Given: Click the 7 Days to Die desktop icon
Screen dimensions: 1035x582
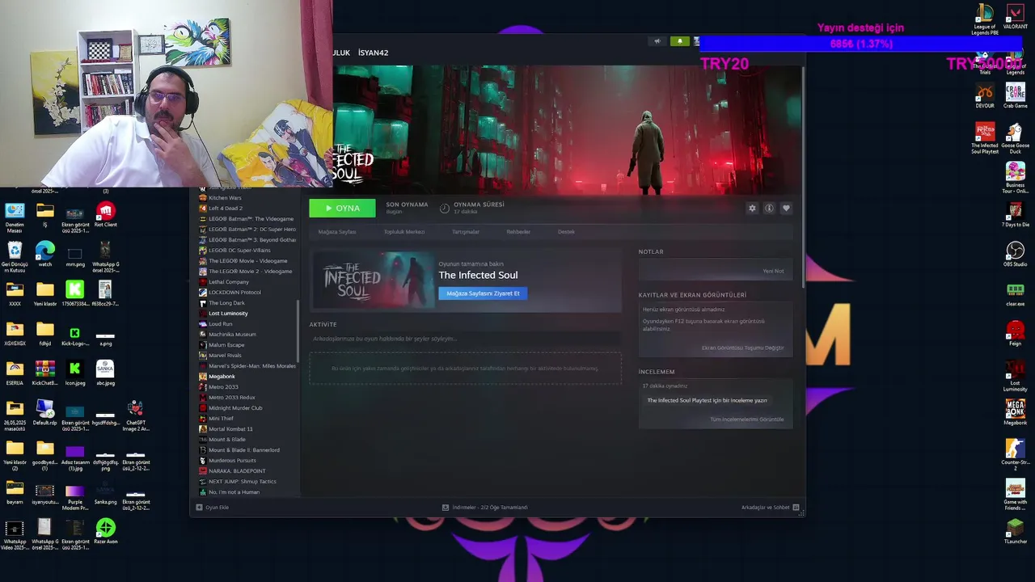Looking at the screenshot, I should tap(1016, 215).
